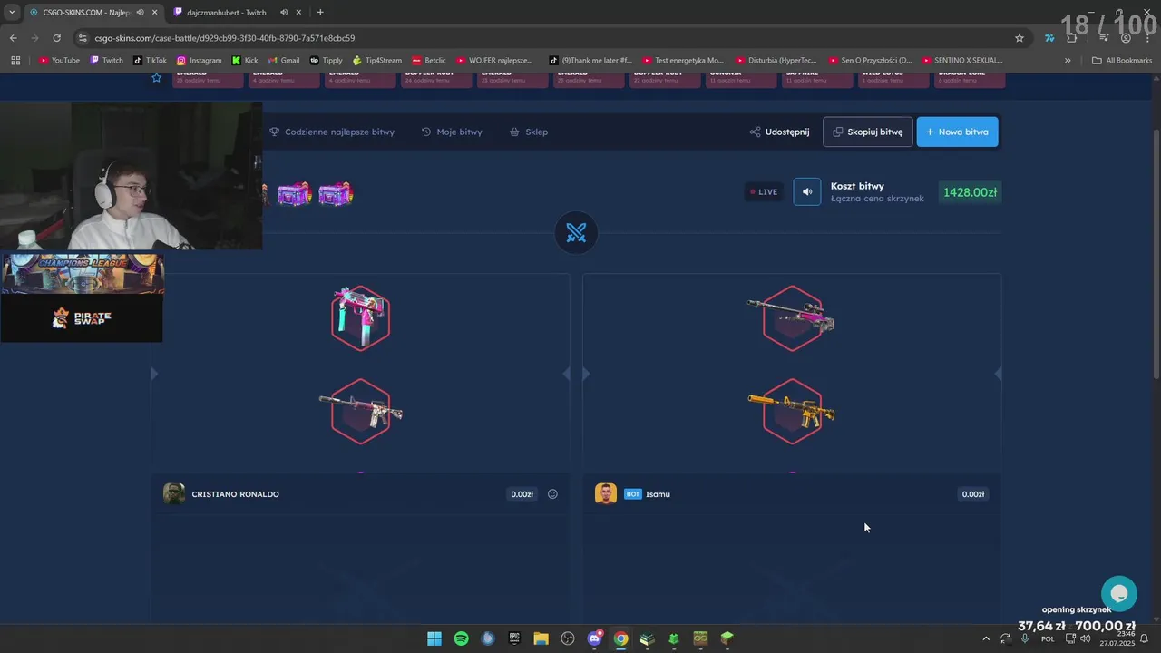Click the crossed swords battle emblem
This screenshot has width=1161, height=653.
point(576,233)
